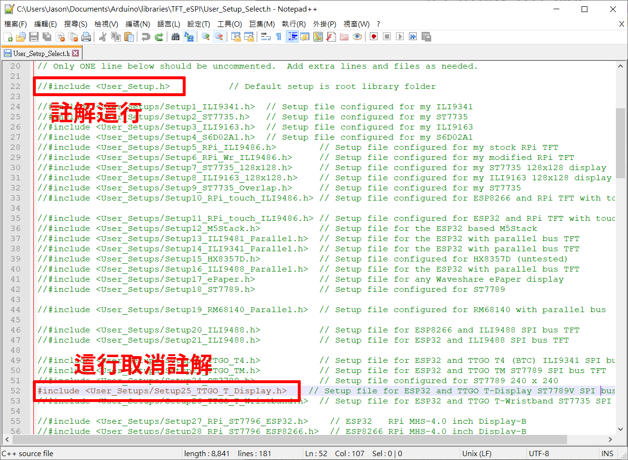
Task: Click the horizontal scrollbar left arrow
Action: (x=6, y=439)
